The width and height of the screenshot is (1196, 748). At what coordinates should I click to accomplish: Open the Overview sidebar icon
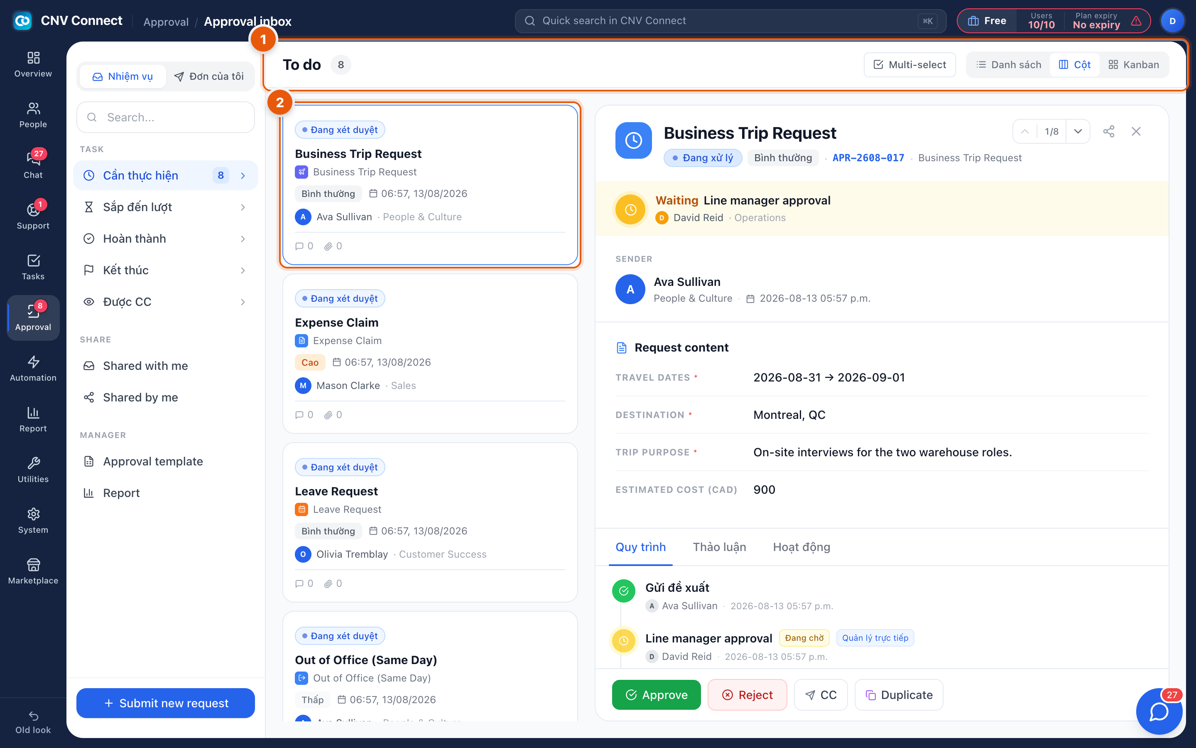click(x=33, y=64)
